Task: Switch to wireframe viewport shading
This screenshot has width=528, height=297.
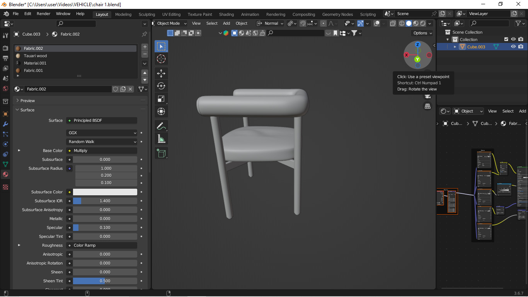Action: [x=402, y=23]
